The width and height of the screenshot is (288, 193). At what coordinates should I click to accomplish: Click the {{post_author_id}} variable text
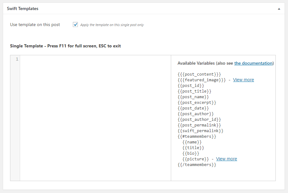199,120
